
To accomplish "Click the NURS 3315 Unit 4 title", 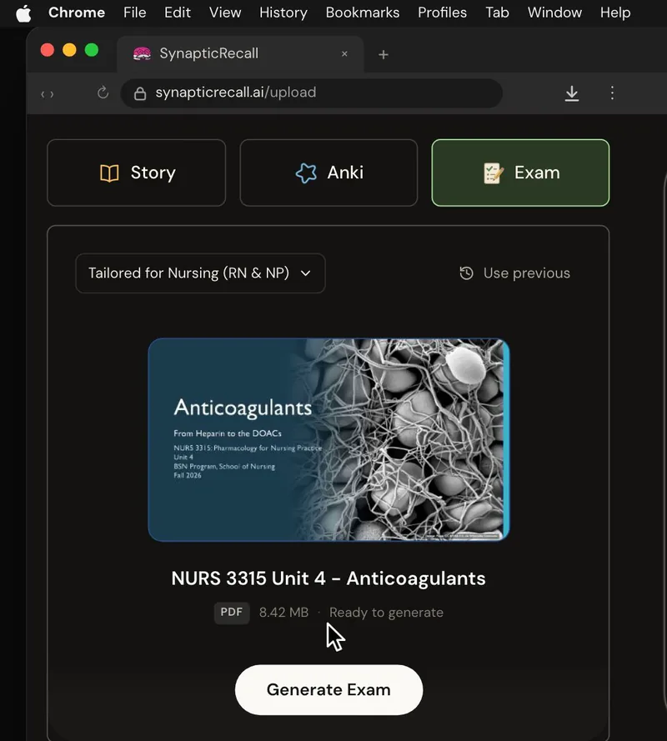I will tap(328, 578).
